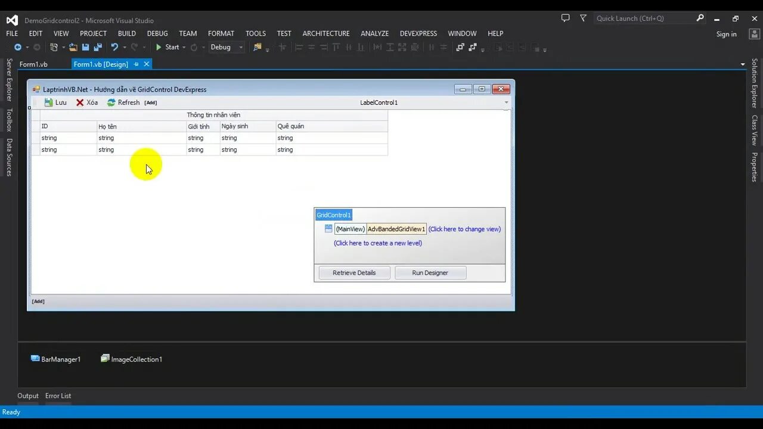Start debugging with the green Start button
This screenshot has height=429, width=763.
(x=167, y=47)
